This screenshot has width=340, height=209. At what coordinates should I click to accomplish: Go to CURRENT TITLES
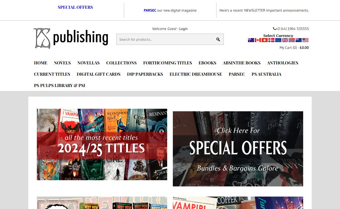pos(52,74)
